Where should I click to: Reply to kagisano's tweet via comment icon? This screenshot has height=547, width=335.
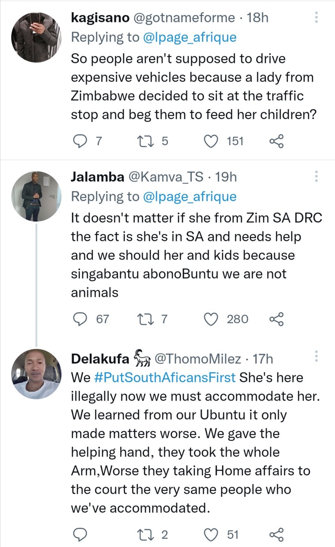[x=80, y=141]
